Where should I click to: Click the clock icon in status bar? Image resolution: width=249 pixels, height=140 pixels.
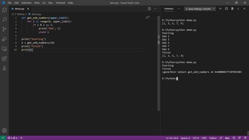[234, 138]
